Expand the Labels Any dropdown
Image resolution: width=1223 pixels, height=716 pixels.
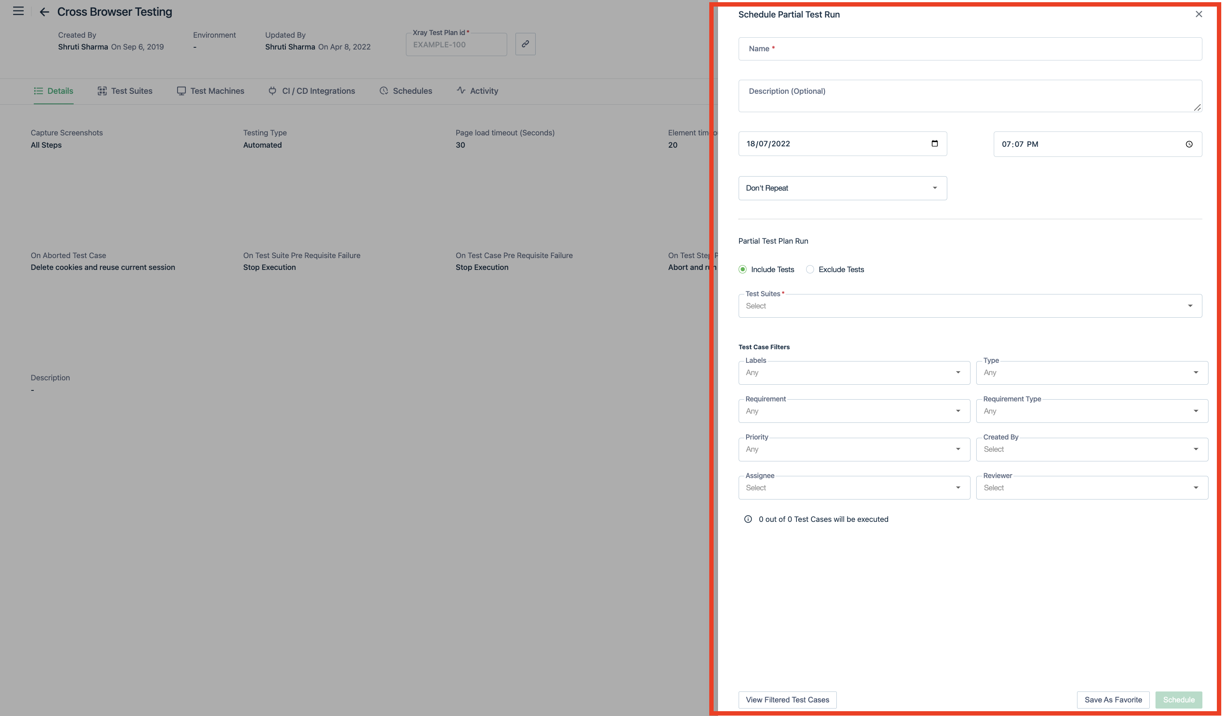[956, 372]
